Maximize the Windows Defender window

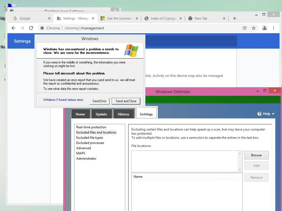click(x=265, y=91)
